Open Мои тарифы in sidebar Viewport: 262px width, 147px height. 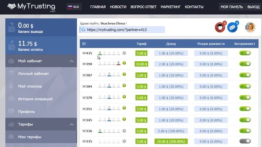41,137
